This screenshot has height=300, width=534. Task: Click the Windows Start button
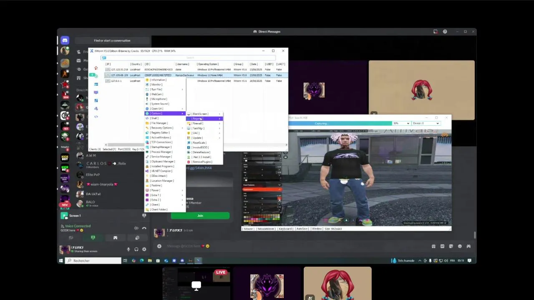(x=61, y=261)
